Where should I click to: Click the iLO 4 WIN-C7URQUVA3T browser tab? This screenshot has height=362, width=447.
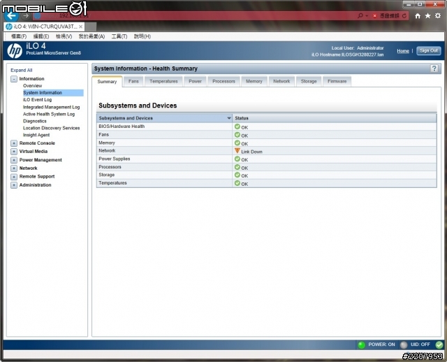(45, 27)
